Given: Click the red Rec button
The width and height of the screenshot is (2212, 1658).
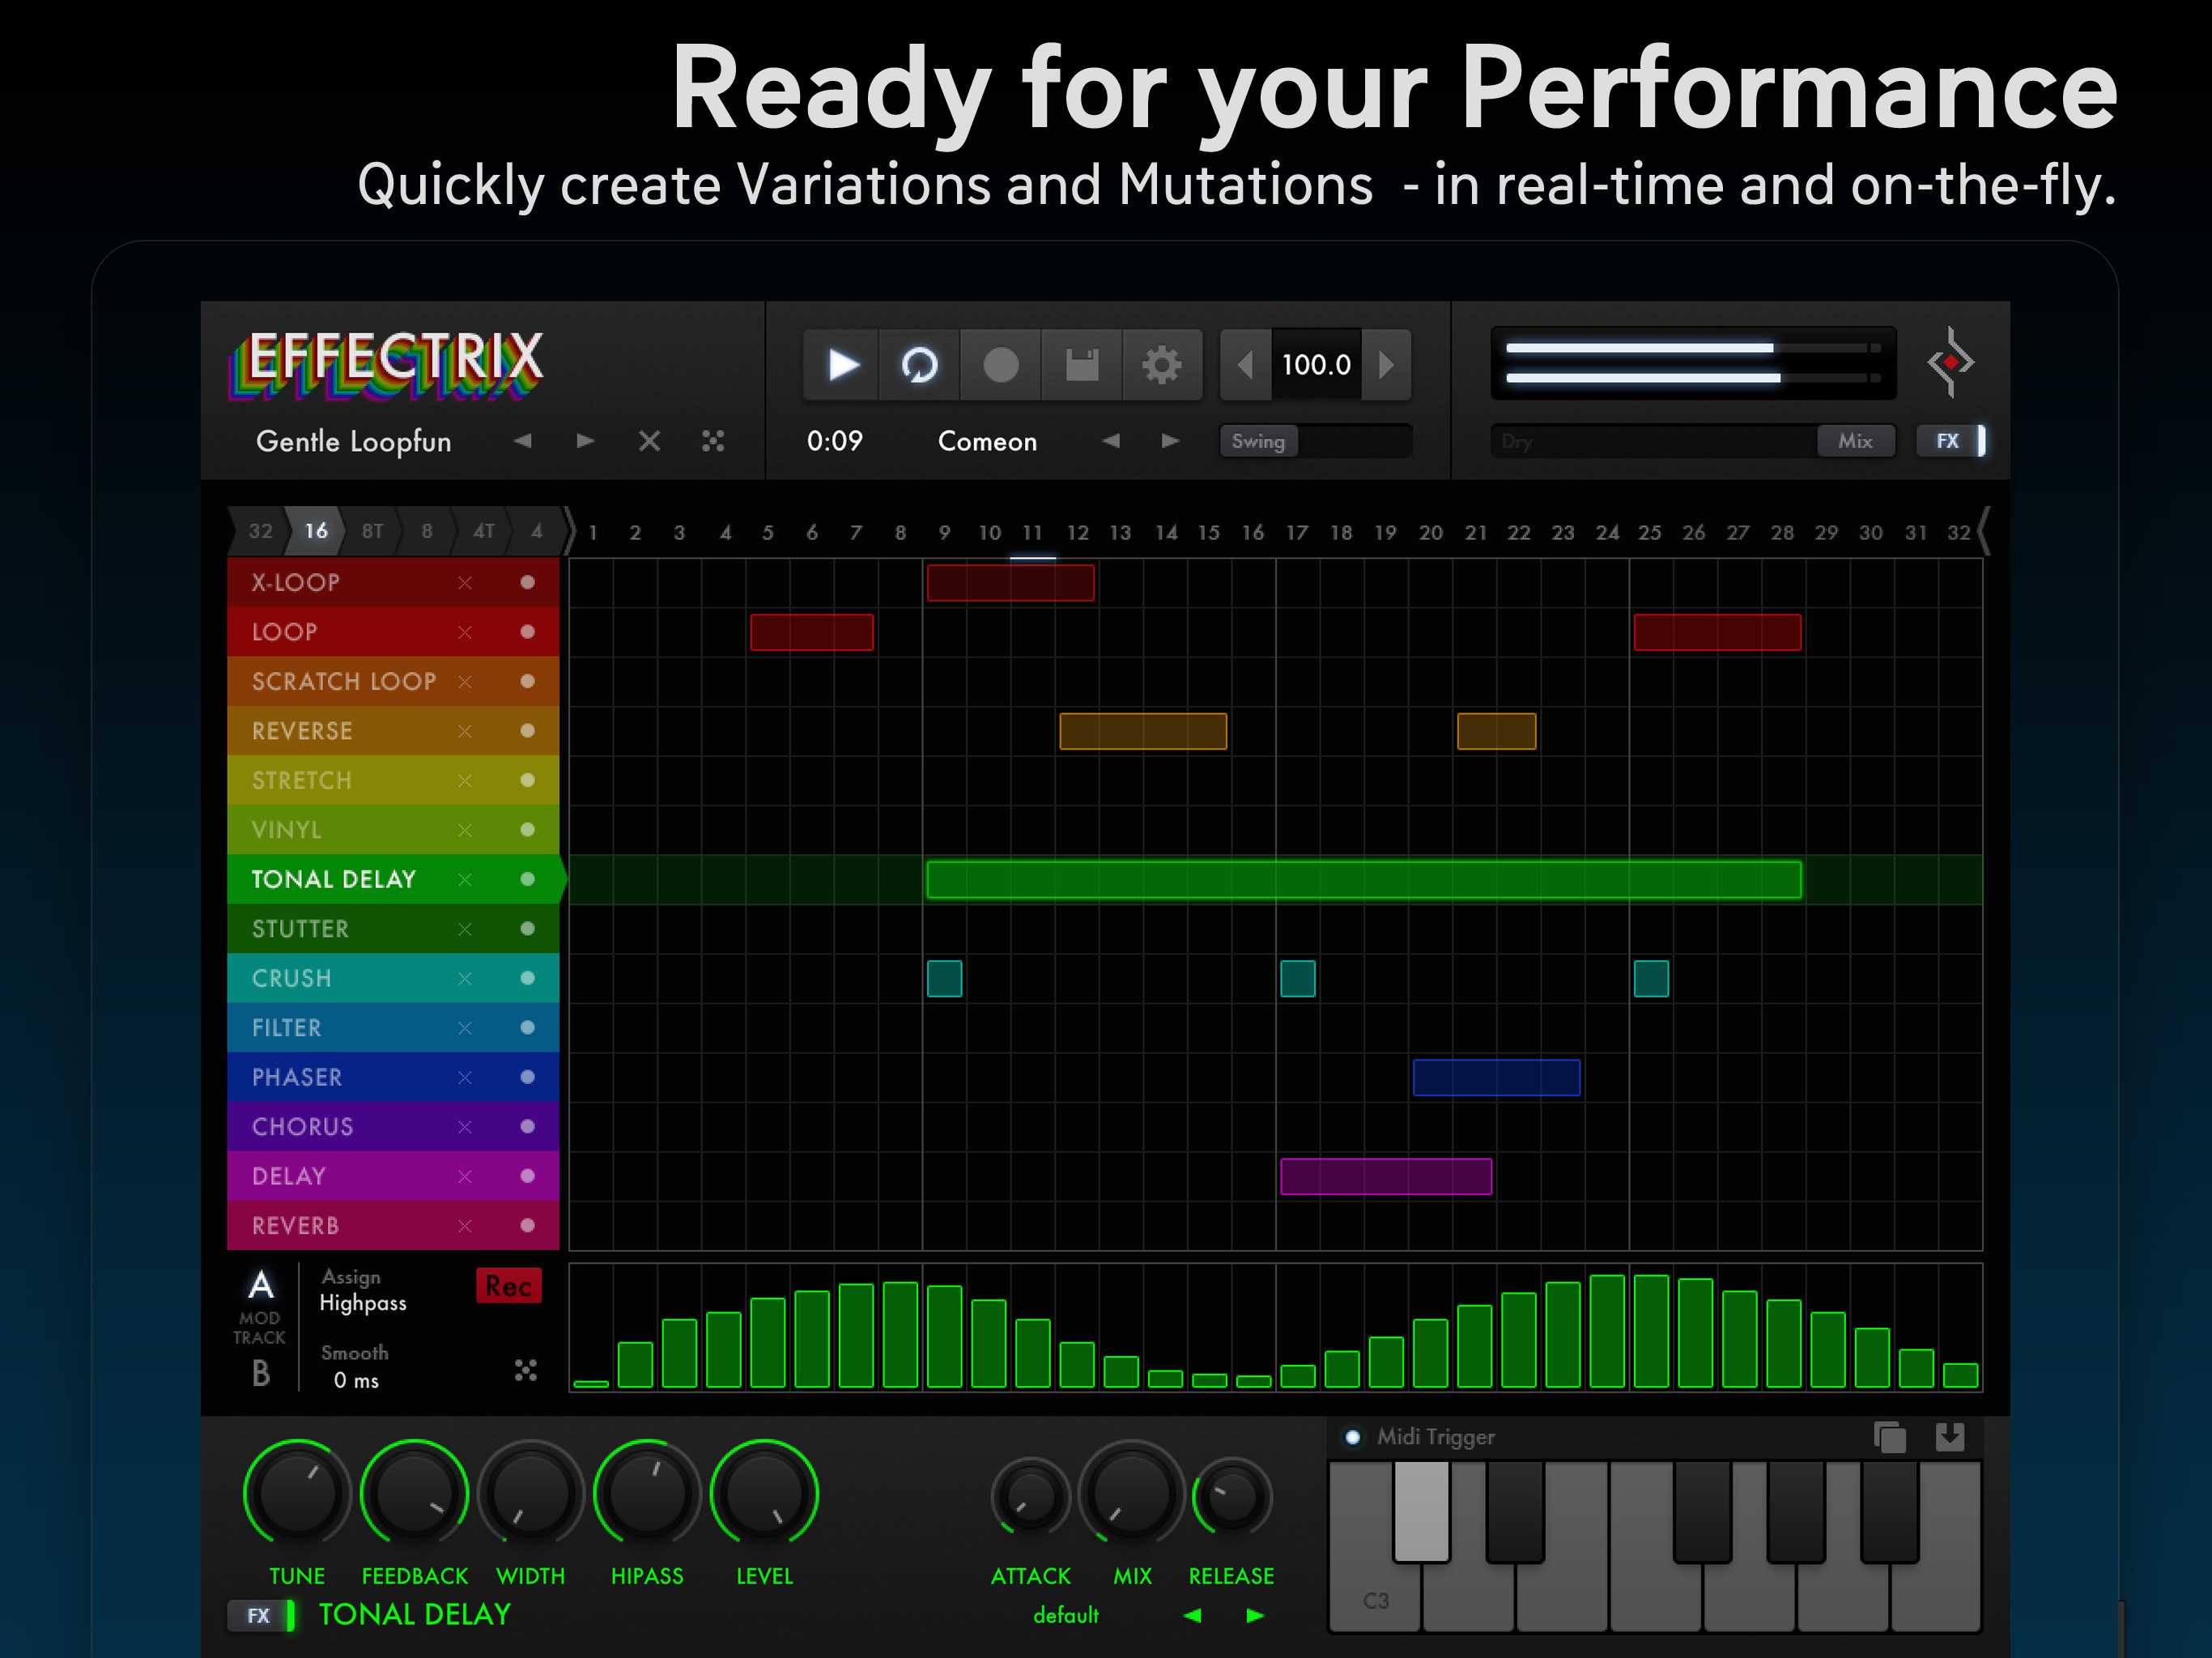Looking at the screenshot, I should point(508,1286).
